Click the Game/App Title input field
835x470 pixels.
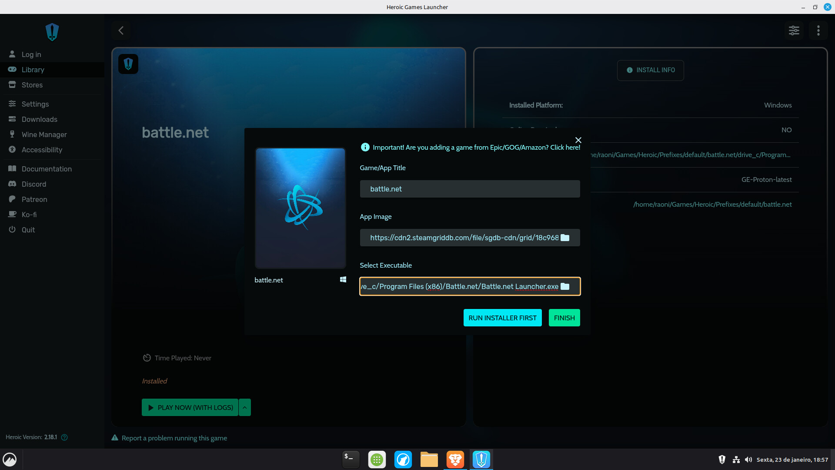(470, 189)
